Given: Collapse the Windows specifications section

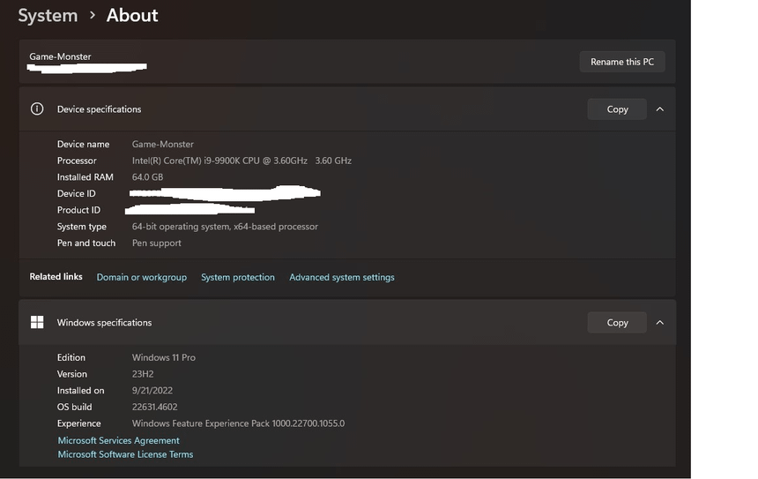Looking at the screenshot, I should tap(660, 323).
